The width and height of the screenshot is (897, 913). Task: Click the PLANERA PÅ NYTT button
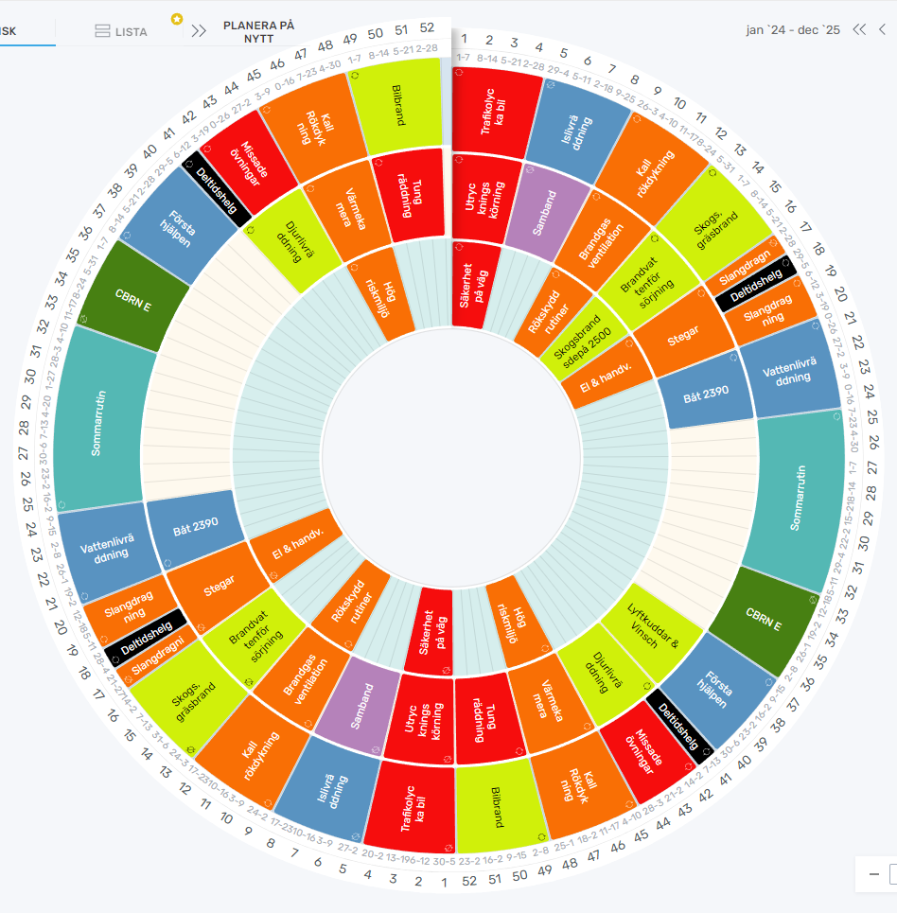[x=258, y=30]
